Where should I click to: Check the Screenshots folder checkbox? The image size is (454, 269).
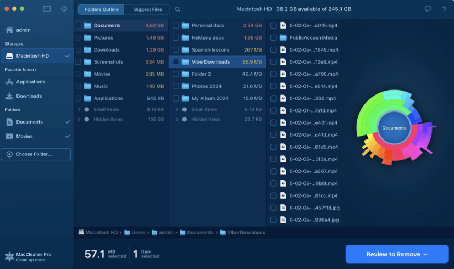pyautogui.click(x=78, y=62)
